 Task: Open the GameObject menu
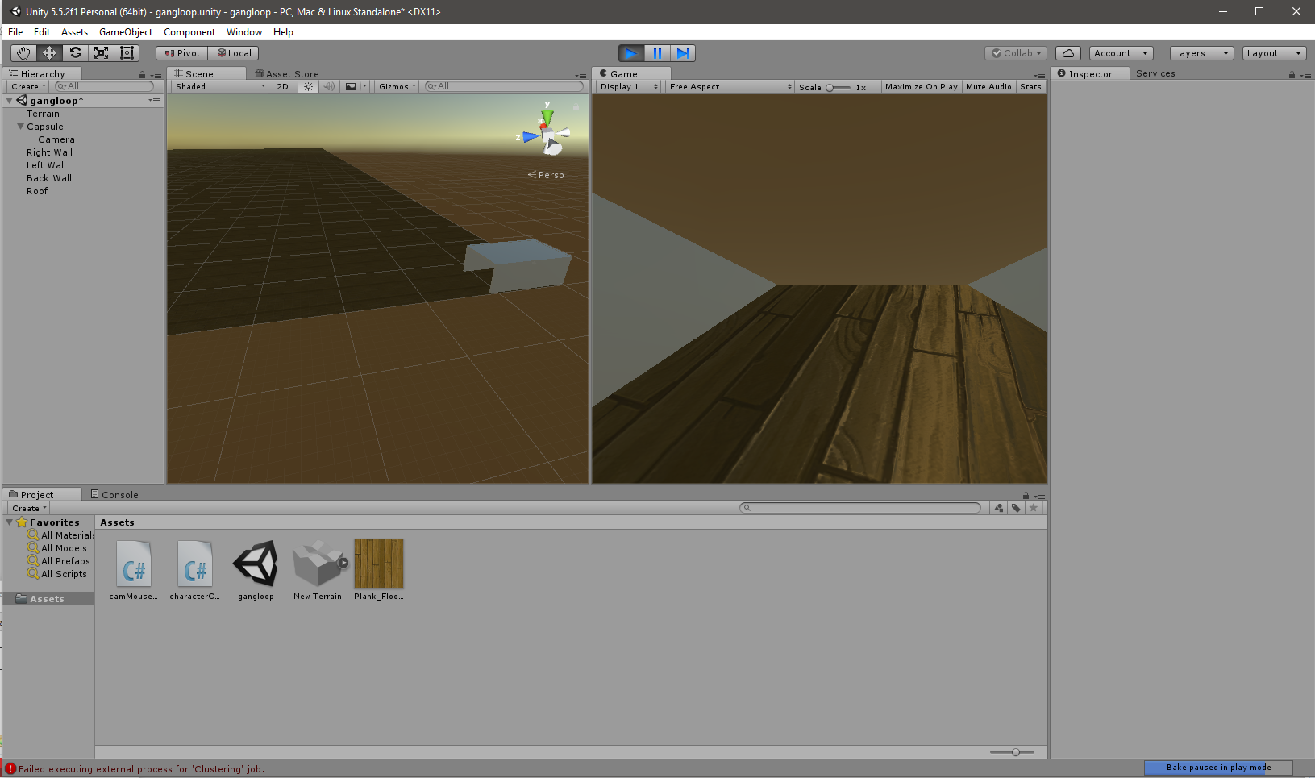coord(126,32)
